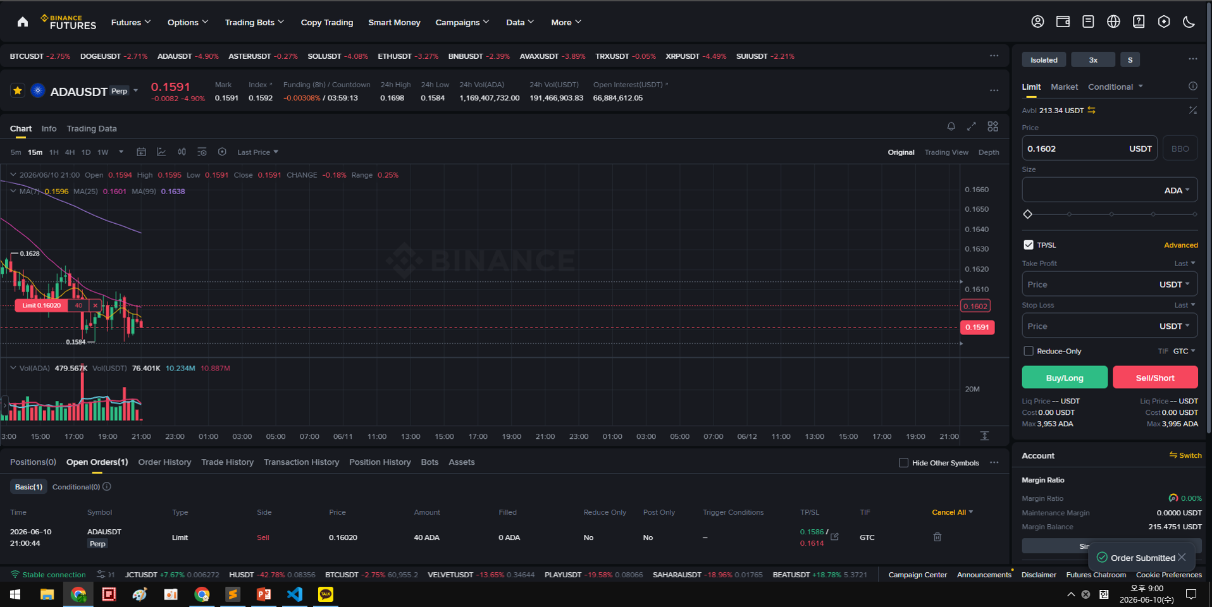Open the chart calendar date icon
The height and width of the screenshot is (607, 1212).
141,152
